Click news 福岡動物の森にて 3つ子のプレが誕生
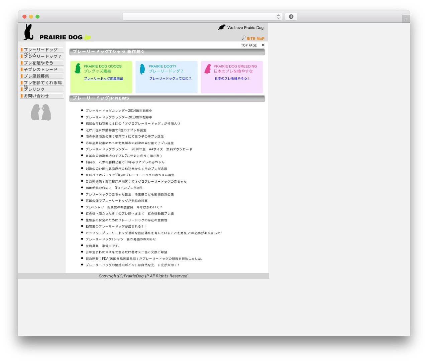Screen dimensions: 428x362 114,188
